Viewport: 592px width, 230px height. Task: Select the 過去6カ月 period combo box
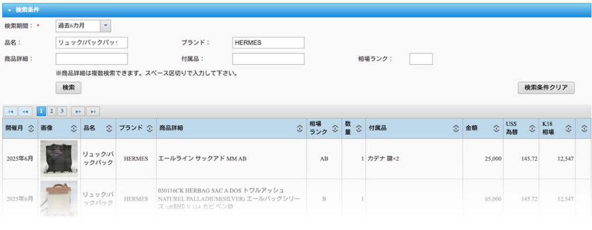click(83, 26)
